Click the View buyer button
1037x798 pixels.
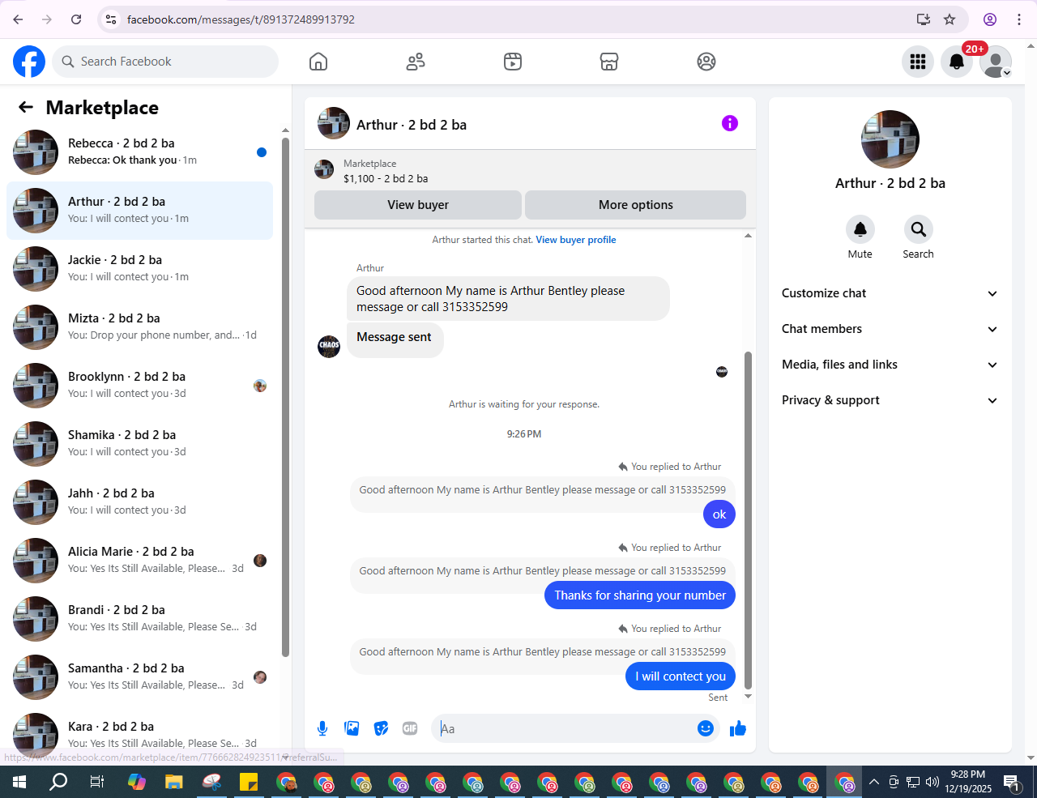[x=418, y=205]
